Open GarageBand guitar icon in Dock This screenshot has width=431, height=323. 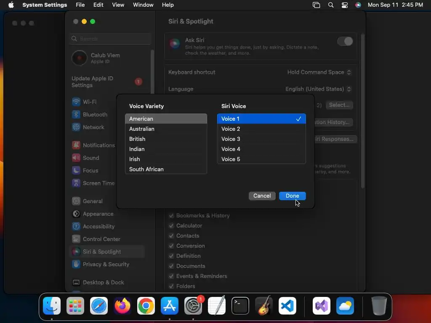tap(263, 306)
